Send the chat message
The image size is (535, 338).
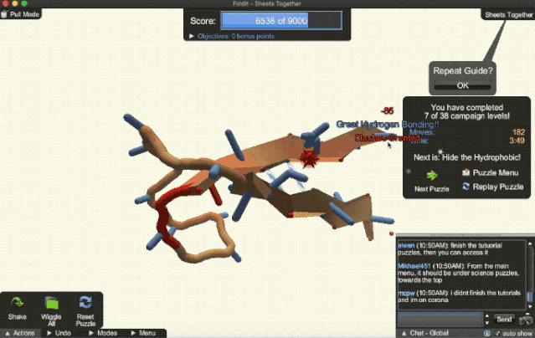[x=504, y=320]
